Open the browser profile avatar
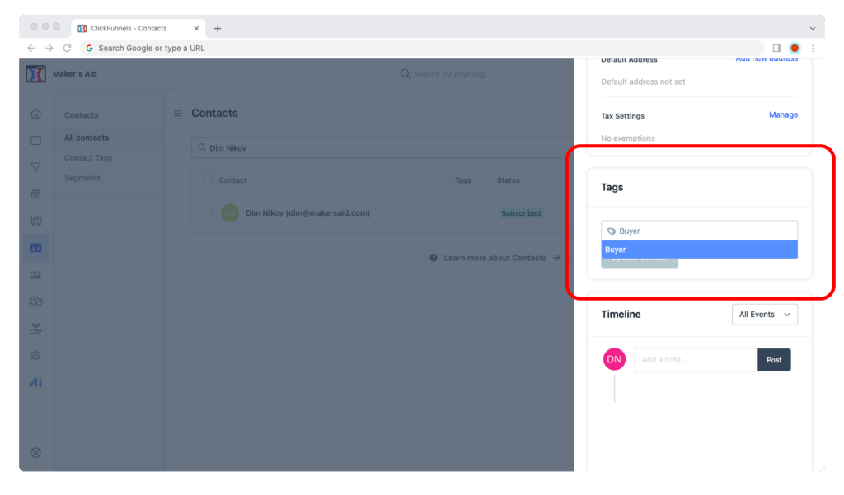 tap(795, 48)
